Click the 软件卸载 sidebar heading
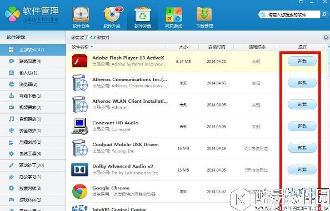Image resolution: width=330 pixels, height=211 pixels. [16, 37]
